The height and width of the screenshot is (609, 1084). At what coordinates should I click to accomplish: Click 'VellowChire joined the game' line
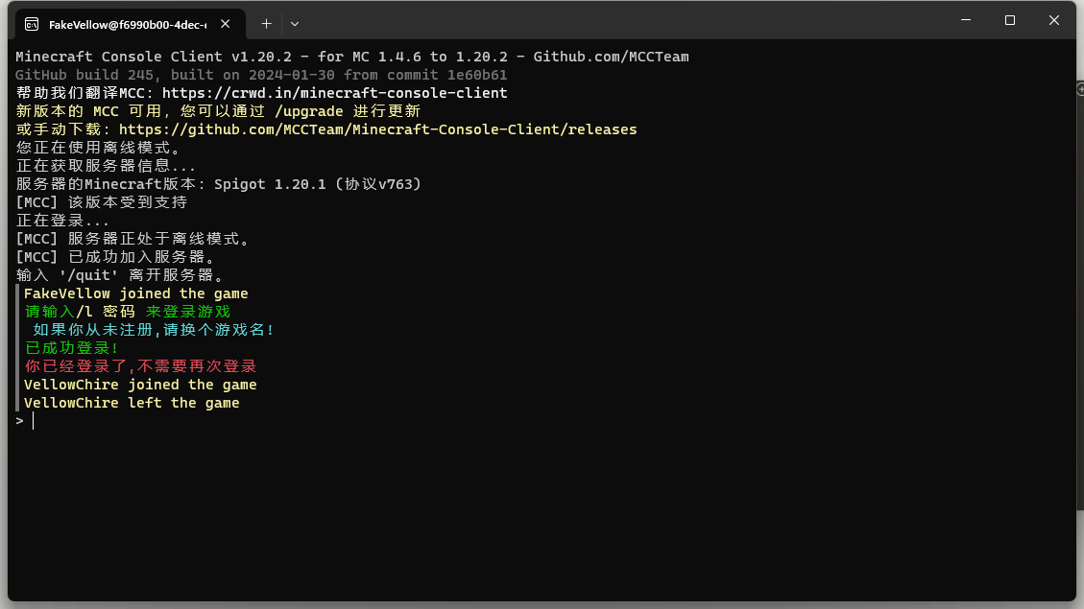140,385
